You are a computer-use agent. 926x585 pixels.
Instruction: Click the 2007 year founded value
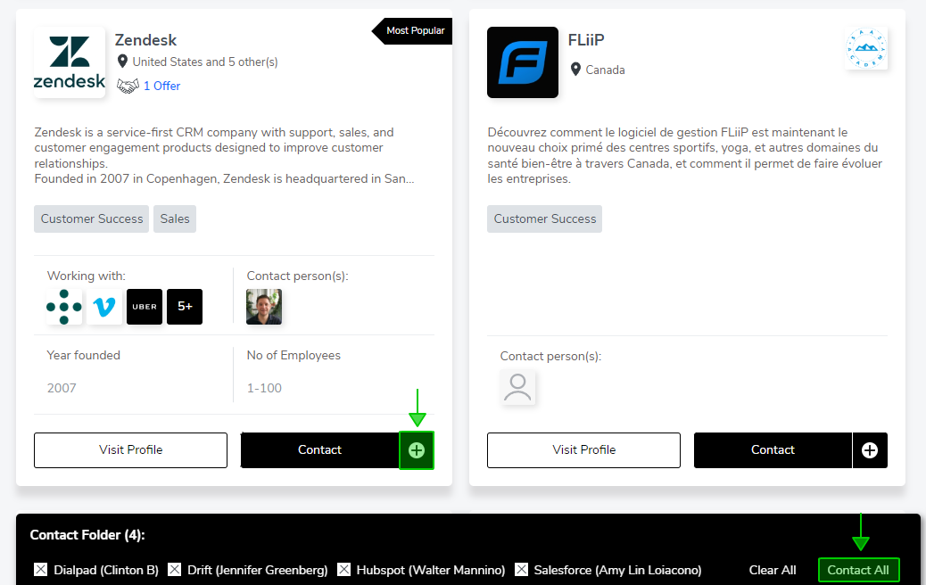pos(62,389)
